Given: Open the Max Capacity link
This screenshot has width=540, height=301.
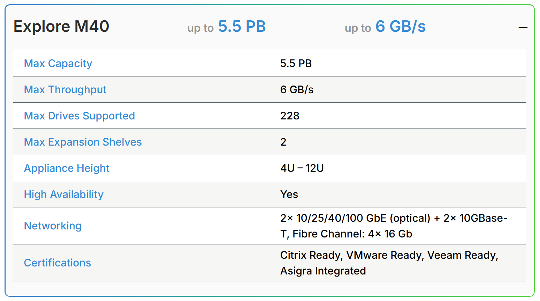Looking at the screenshot, I should tap(58, 64).
